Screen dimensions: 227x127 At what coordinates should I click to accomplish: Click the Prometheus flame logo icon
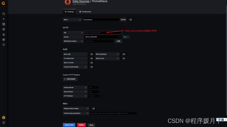tap(67, 2)
